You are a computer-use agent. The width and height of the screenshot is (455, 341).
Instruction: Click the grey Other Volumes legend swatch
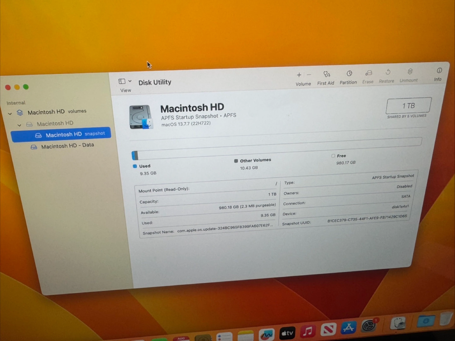point(236,161)
